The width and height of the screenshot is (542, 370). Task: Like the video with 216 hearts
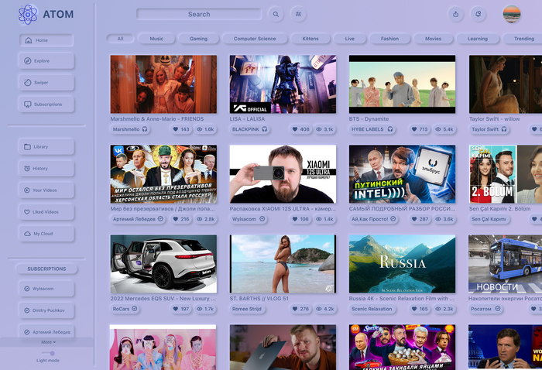pos(176,219)
